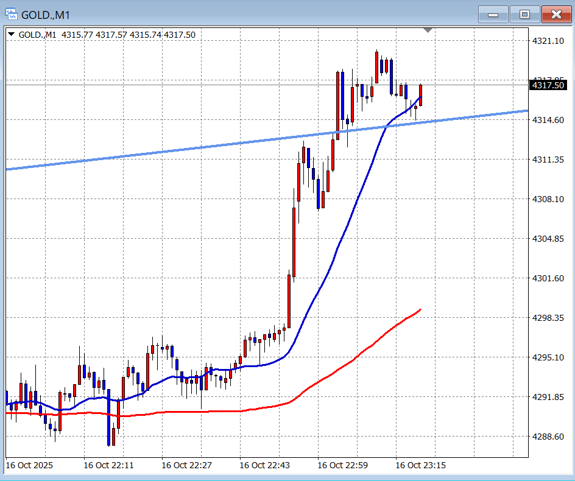575x481 pixels.
Task: Click the 16 Oct 22:43 time axis label
Action: coord(264,465)
